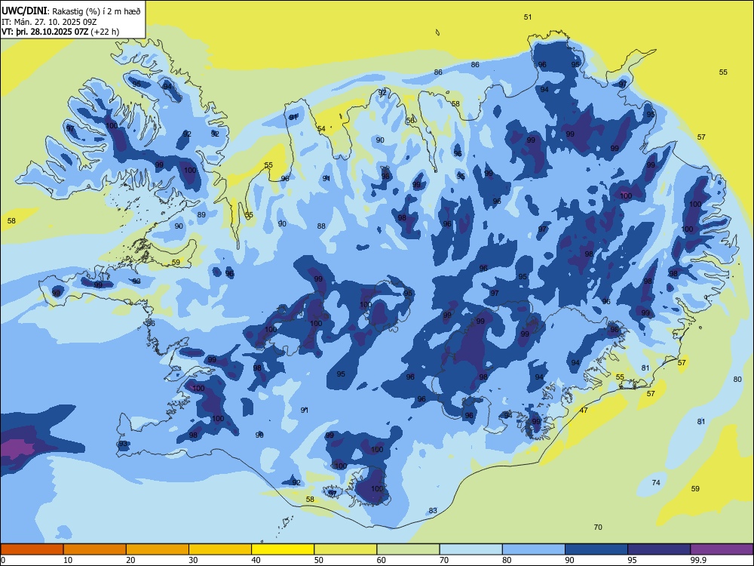Select the 80–90 light blue legend swatch
This screenshot has width=754, height=566.
(534, 549)
